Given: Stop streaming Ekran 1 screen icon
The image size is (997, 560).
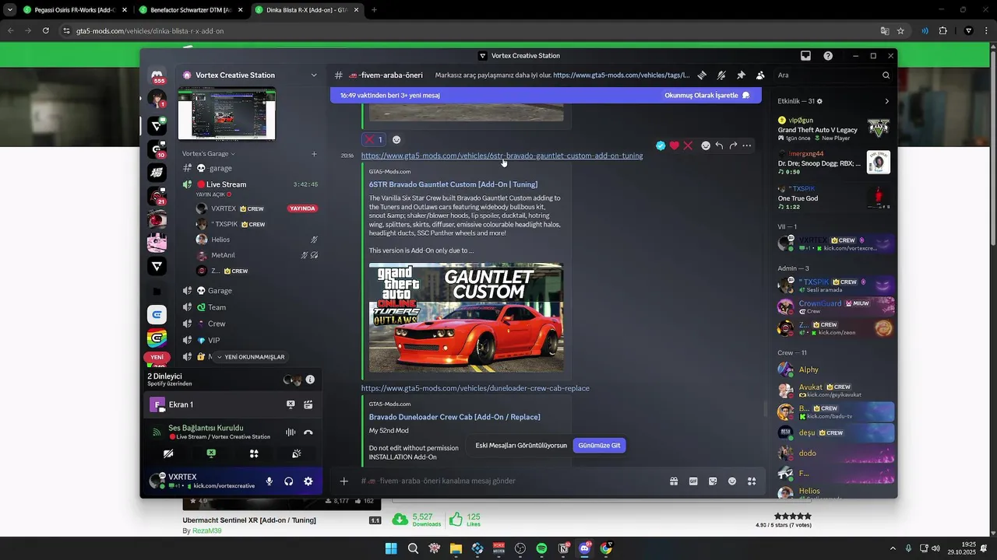Looking at the screenshot, I should (x=291, y=404).
